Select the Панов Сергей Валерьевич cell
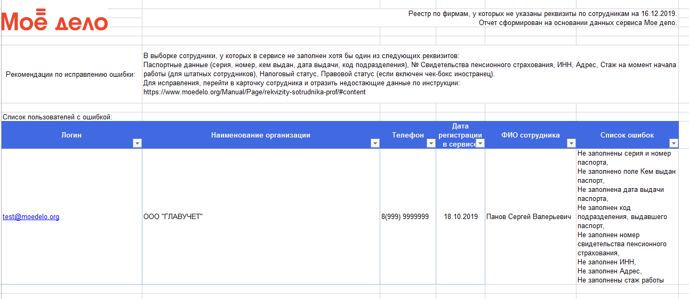 click(x=528, y=217)
